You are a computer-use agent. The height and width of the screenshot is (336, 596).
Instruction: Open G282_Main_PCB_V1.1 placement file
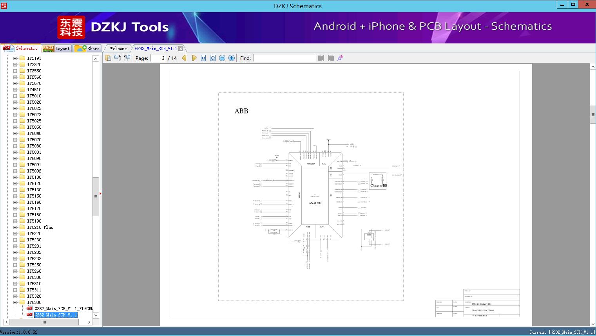click(63, 309)
